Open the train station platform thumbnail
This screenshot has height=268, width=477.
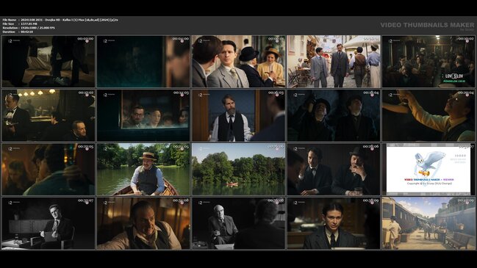tap(428, 223)
